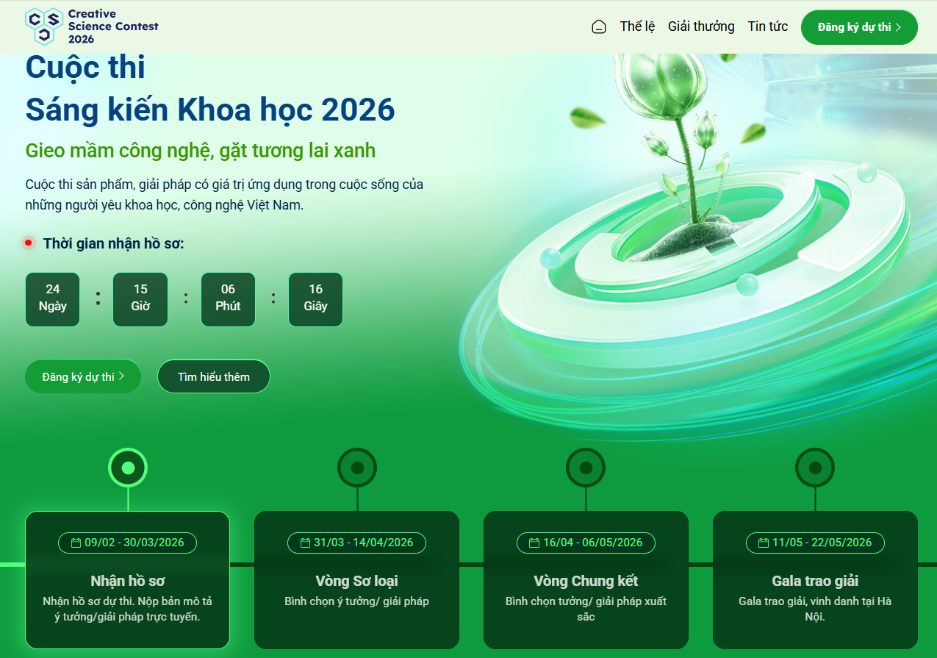Select the active Nhận hồ sơ timeline marker
The image size is (937, 658).
pos(128,468)
